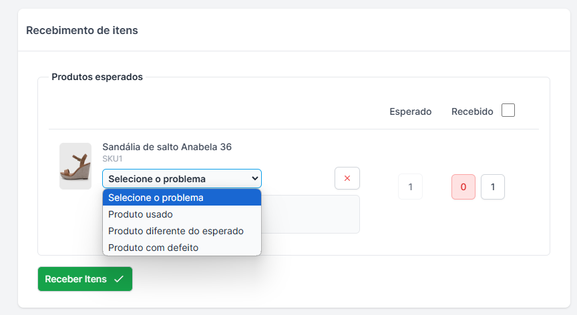
Task: Click the green Receber Itens button
Action: pyautogui.click(x=85, y=279)
